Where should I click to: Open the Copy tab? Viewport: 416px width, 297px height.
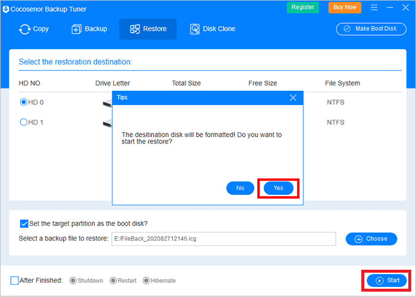pyautogui.click(x=34, y=29)
